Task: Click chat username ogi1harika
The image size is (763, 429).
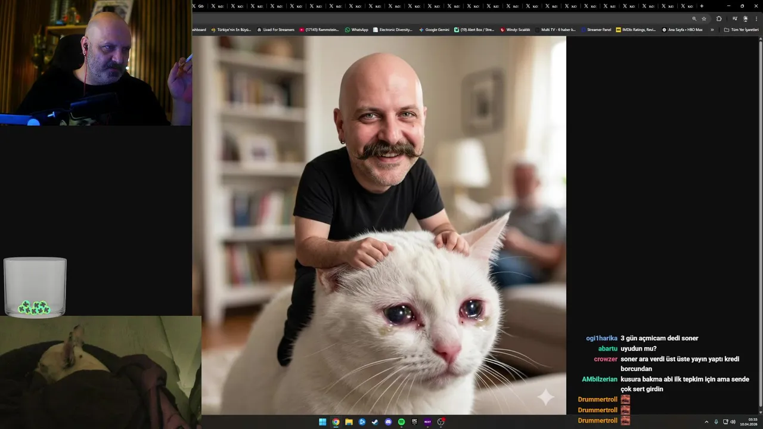Action: [601, 338]
